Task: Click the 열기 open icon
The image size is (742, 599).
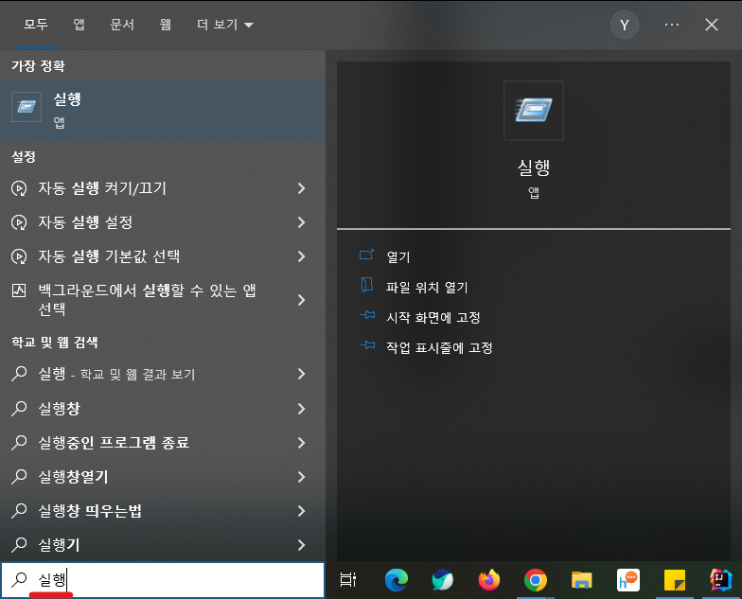Action: [366, 255]
